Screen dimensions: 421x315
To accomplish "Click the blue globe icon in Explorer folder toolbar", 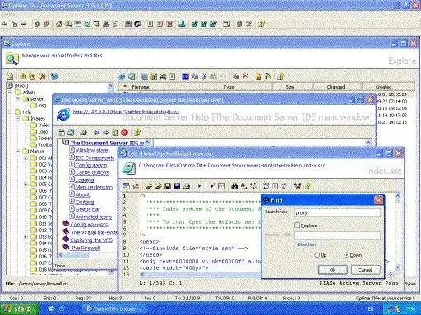I will pyautogui.click(x=54, y=76).
